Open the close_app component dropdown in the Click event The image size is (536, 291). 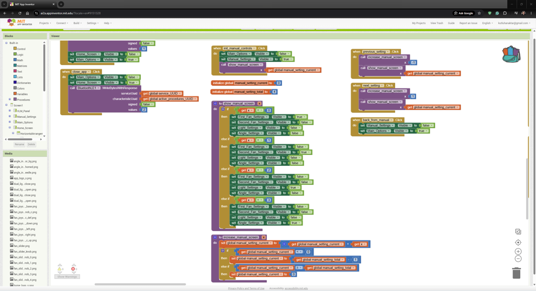coord(81,72)
